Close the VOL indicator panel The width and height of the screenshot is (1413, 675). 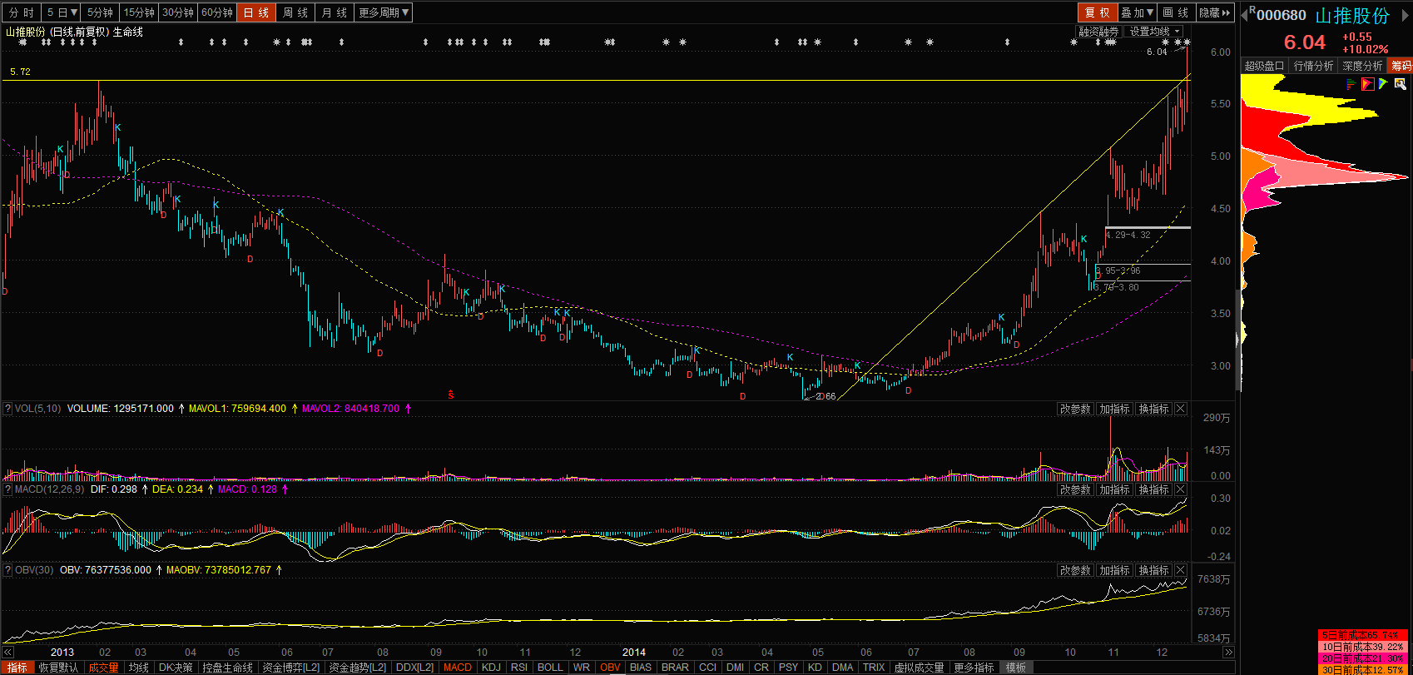[1180, 409]
